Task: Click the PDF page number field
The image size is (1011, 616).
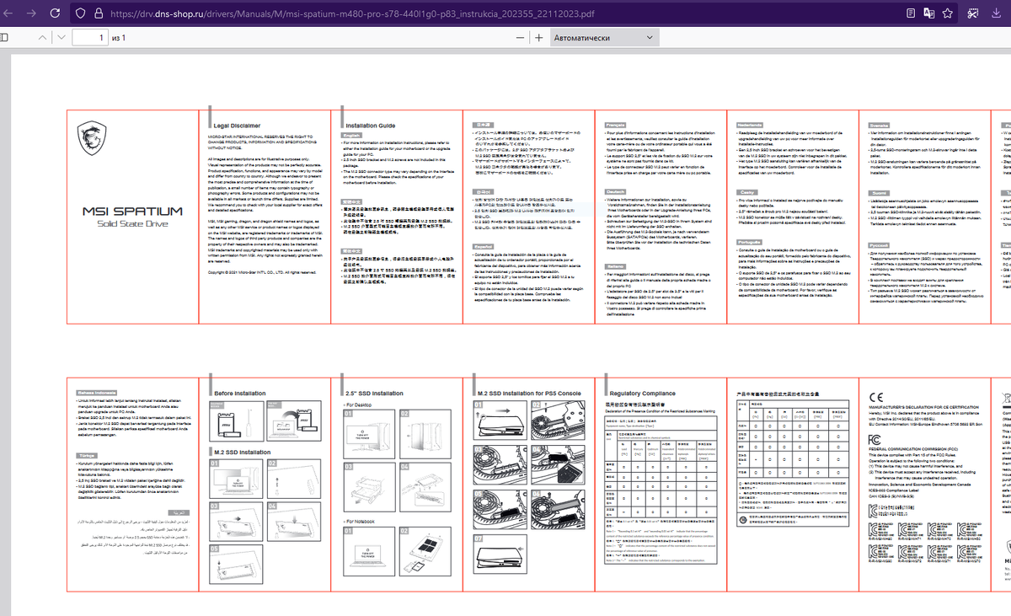Action: point(89,38)
